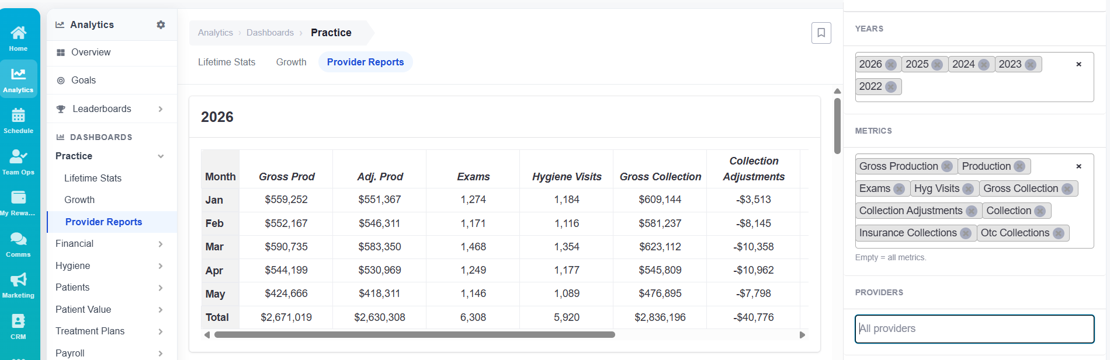Click the Dashboards breadcrumb link
Image resolution: width=1110 pixels, height=360 pixels.
point(270,33)
